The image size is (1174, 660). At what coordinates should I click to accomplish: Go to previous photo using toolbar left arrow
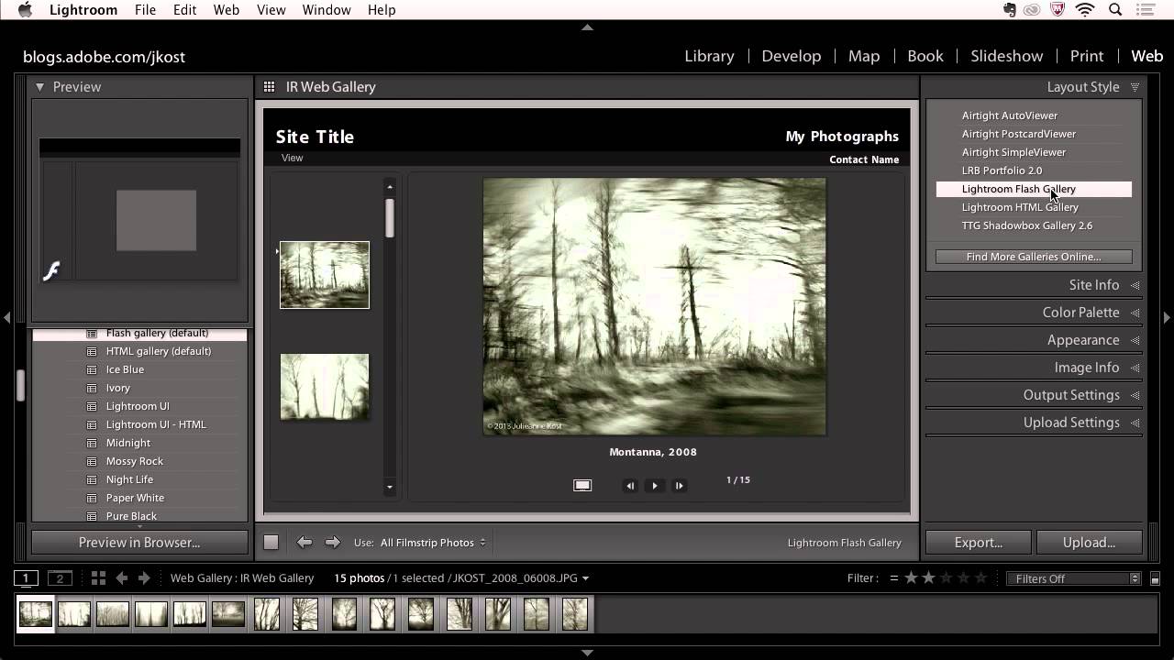305,543
